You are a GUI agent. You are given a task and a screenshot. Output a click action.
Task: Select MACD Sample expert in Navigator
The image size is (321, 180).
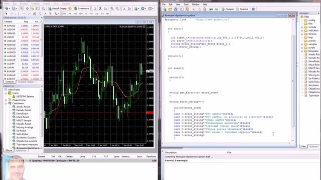tap(24, 120)
